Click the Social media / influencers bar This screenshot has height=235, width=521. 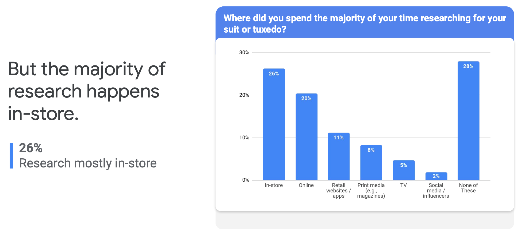click(436, 176)
